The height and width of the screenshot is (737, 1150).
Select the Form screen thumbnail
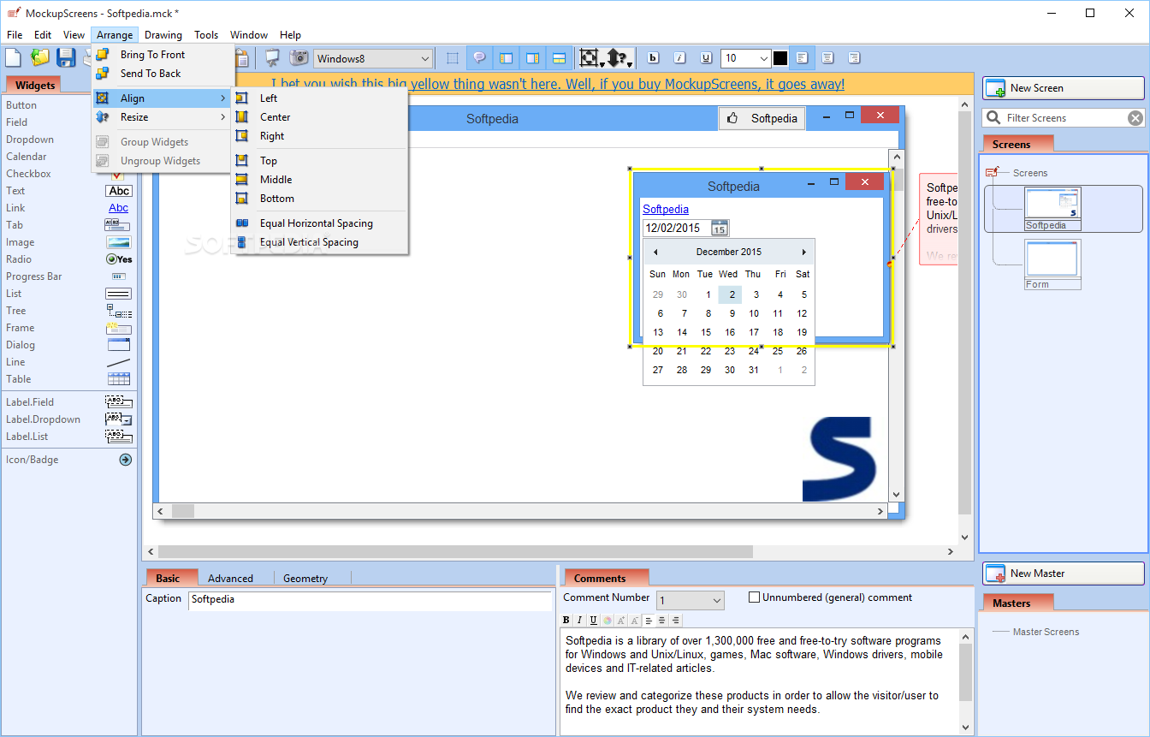1052,264
